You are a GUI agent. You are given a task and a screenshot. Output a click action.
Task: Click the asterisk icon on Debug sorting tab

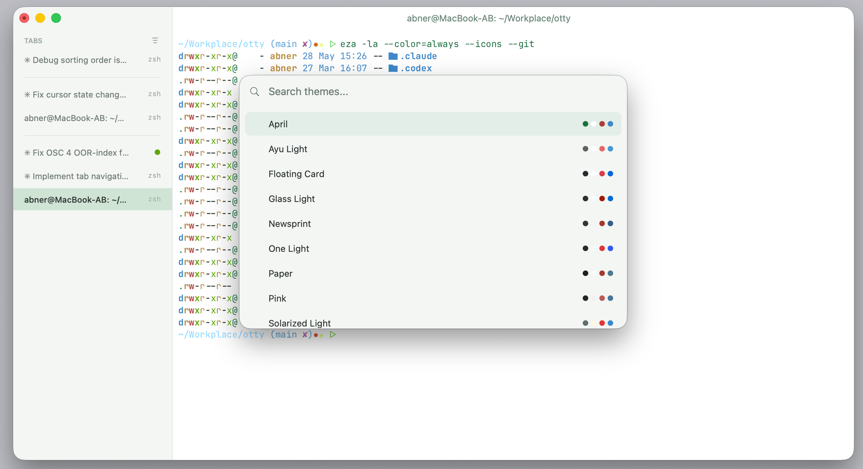[27, 60]
